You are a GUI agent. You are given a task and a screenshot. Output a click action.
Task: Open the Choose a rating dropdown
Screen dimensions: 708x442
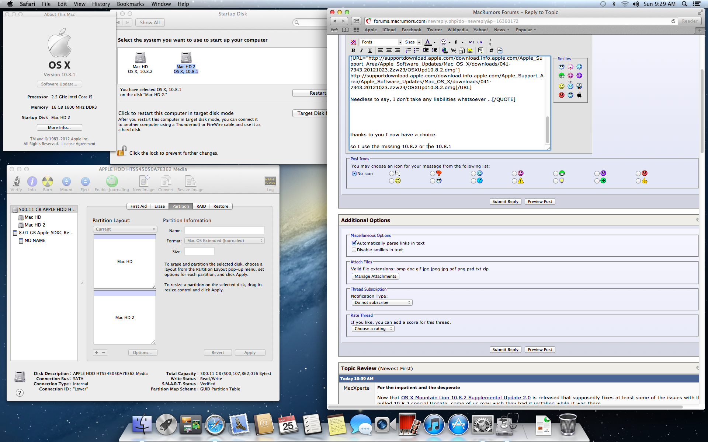click(x=373, y=329)
